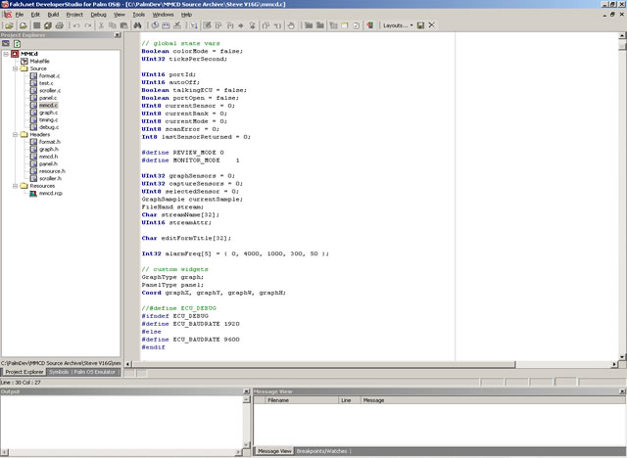Collapse the Source folder
Screen dimensions: 627x458
click(x=15, y=69)
